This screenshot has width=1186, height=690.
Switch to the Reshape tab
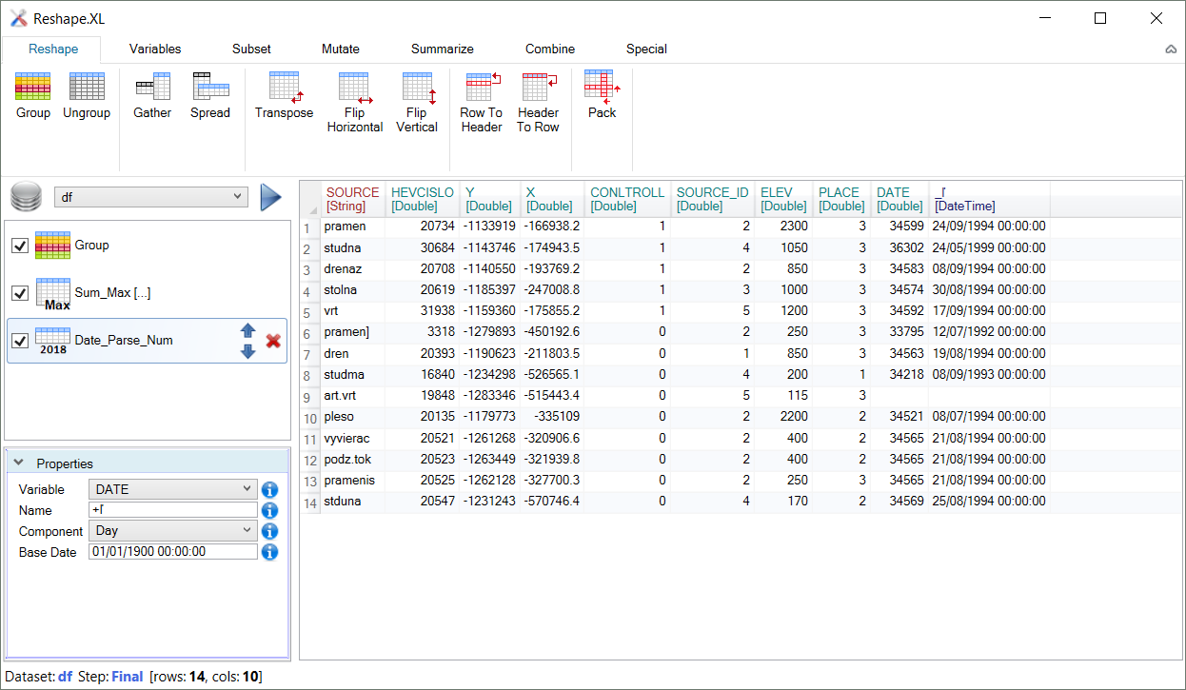(53, 49)
